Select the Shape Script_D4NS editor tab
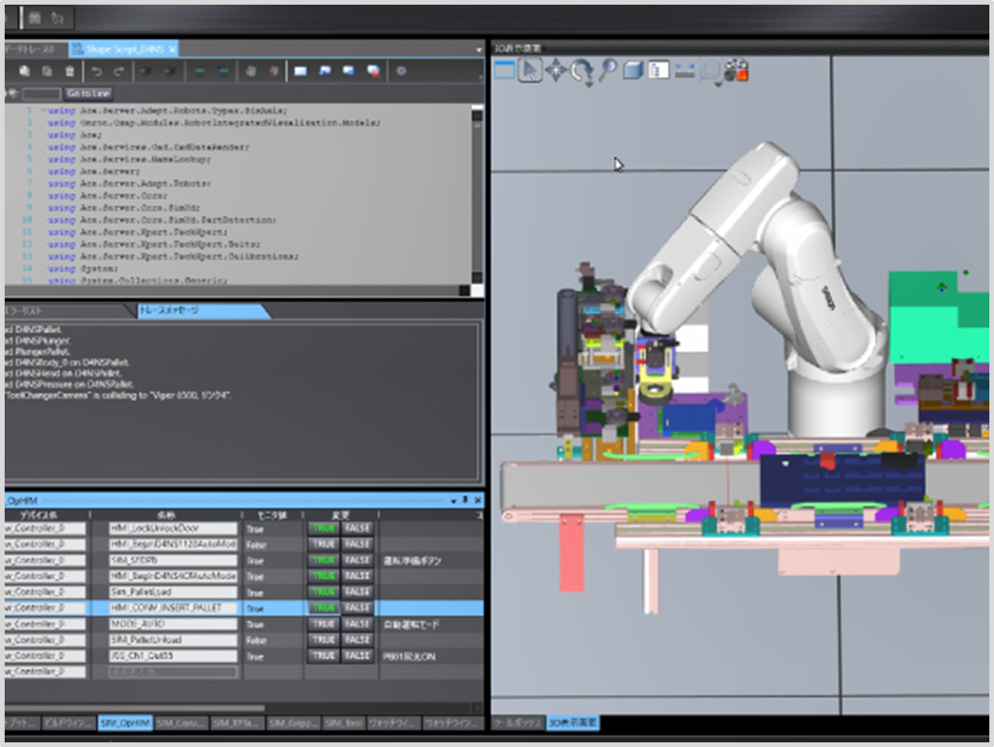This screenshot has height=747, width=994. [x=126, y=48]
